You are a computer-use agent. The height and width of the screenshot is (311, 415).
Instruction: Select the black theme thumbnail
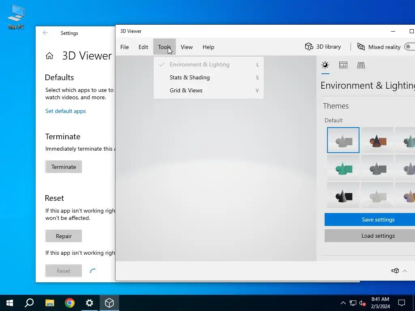[x=343, y=195]
